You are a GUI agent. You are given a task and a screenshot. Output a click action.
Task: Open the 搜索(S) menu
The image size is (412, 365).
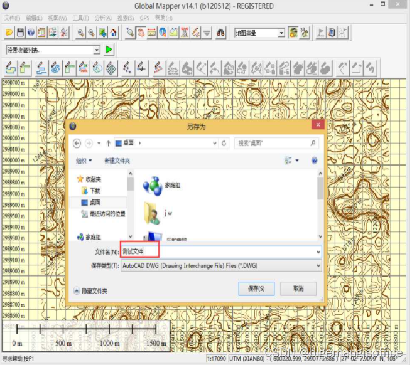click(126, 18)
